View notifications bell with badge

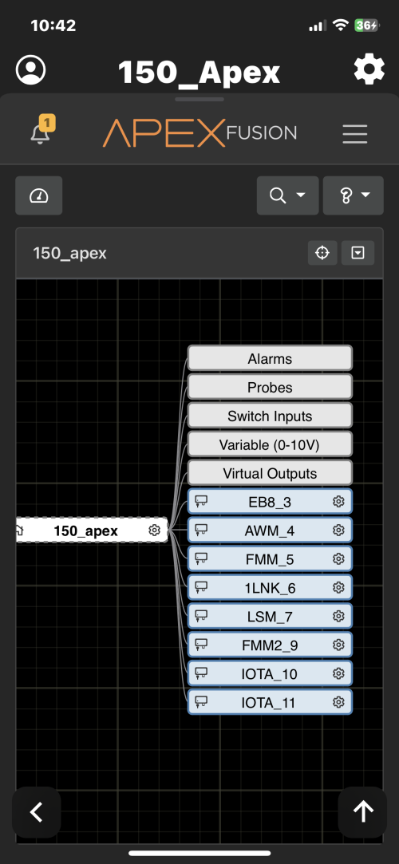(x=41, y=131)
